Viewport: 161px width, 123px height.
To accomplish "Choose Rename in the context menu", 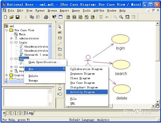I will [33, 81].
